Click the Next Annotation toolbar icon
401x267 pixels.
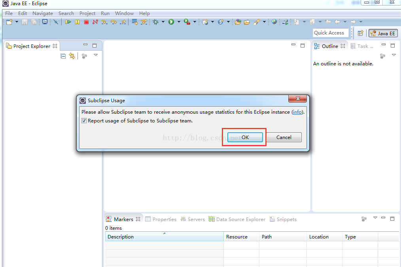click(x=297, y=22)
